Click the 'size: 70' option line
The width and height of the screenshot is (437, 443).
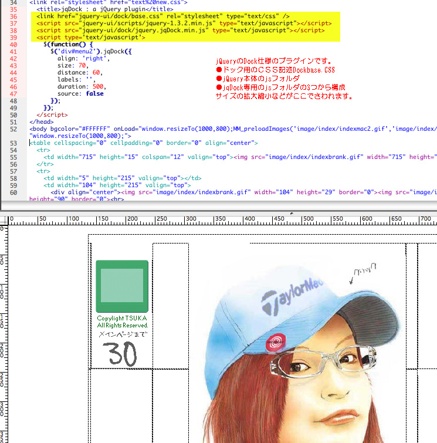tap(73, 66)
